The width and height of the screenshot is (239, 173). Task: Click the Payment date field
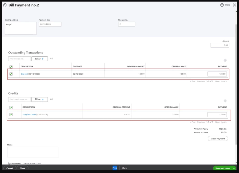point(50,24)
